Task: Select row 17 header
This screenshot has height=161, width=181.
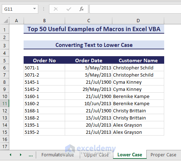Action: (x=4, y=146)
